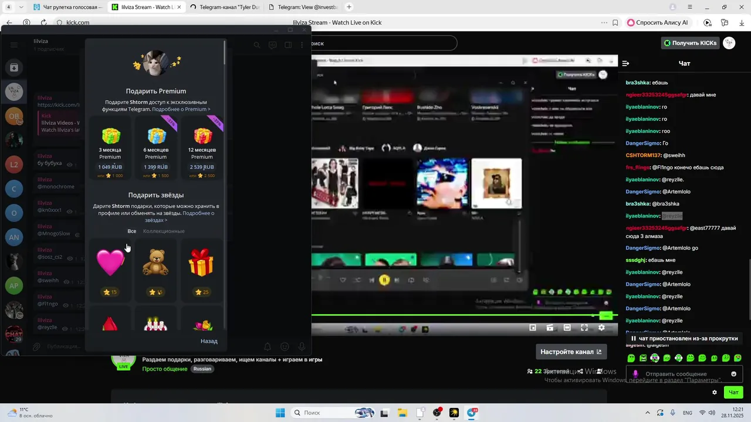Image resolution: width=751 pixels, height=422 pixels.
Task: Open Telegram channel comments icon
Action: (273, 45)
